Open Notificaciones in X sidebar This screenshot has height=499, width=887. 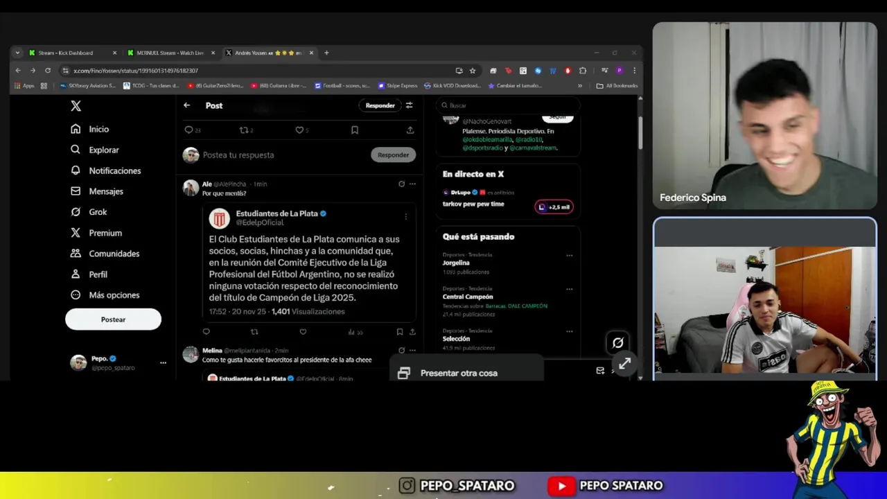pos(105,170)
